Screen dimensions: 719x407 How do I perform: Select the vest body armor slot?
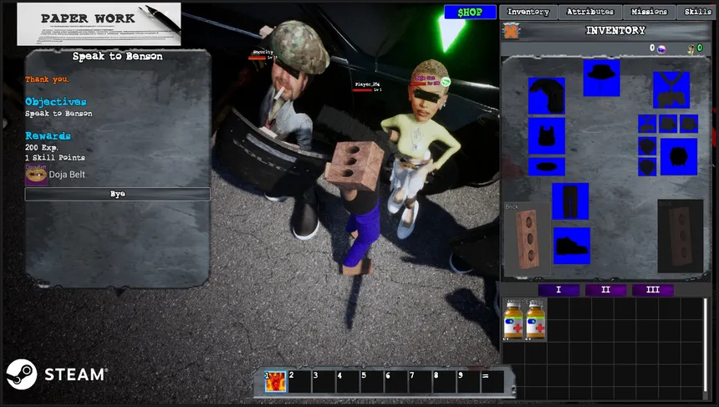pos(547,136)
